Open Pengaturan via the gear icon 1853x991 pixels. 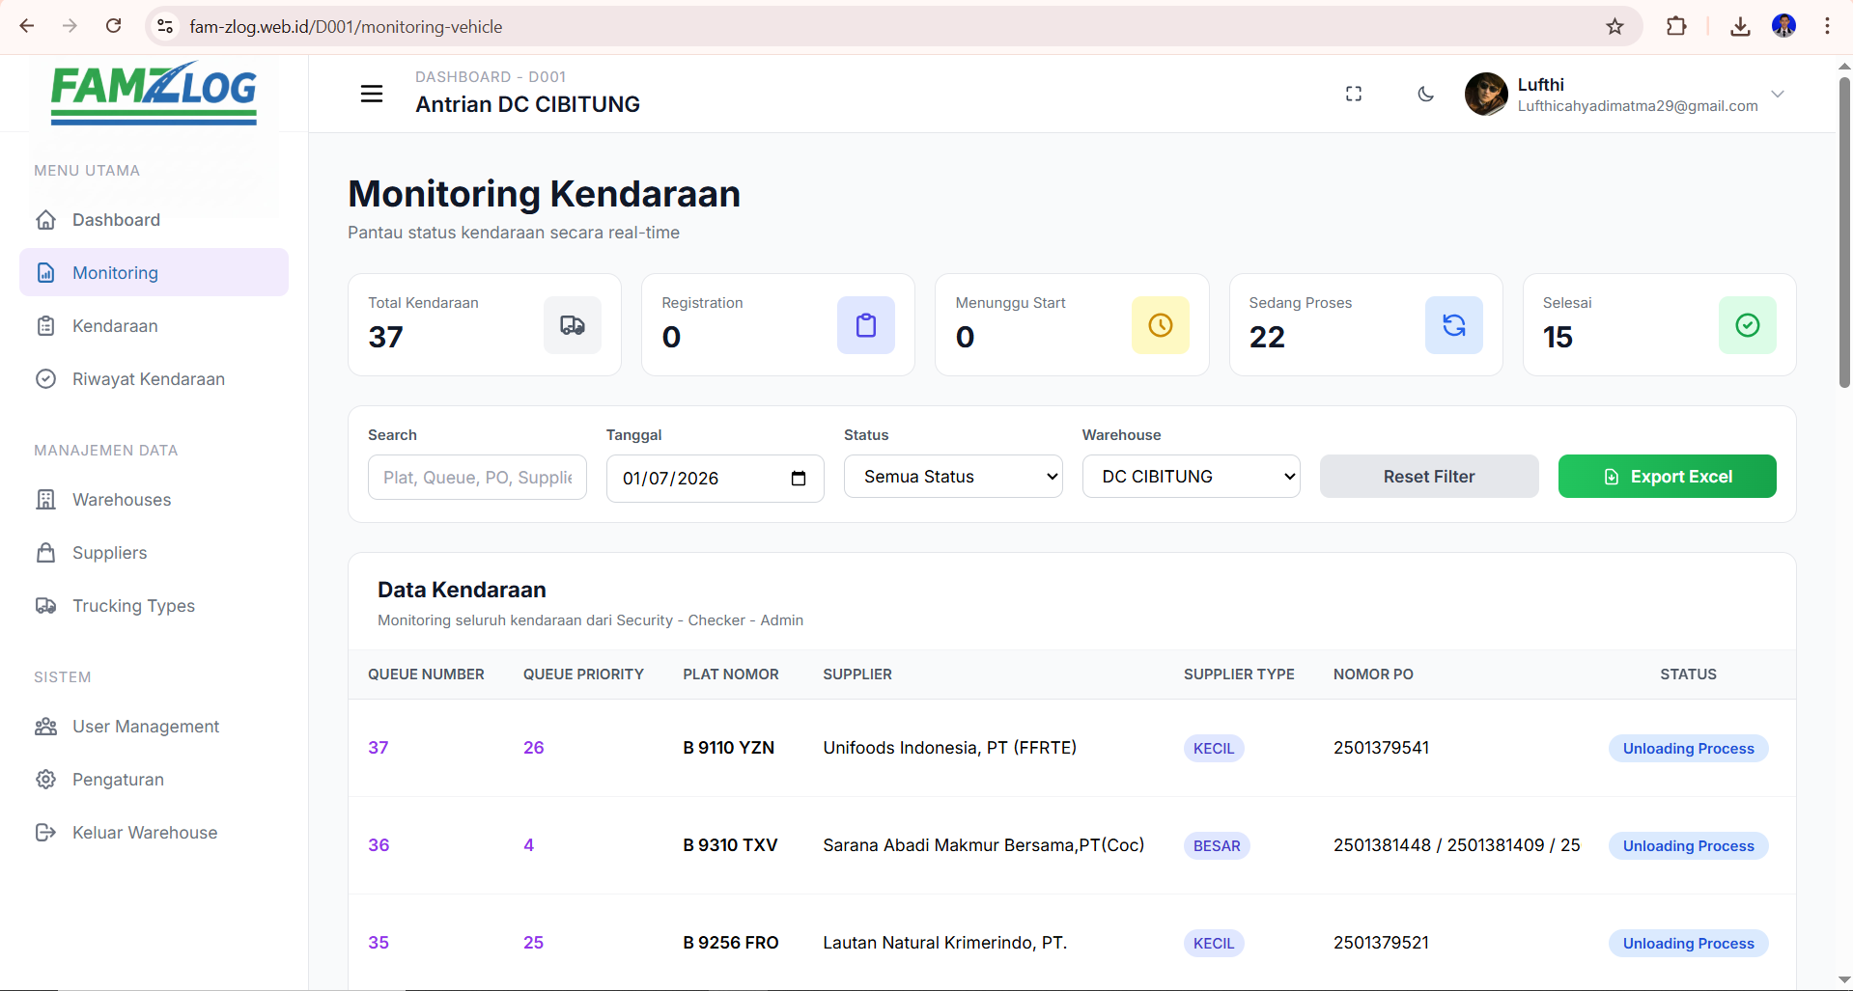tap(46, 779)
